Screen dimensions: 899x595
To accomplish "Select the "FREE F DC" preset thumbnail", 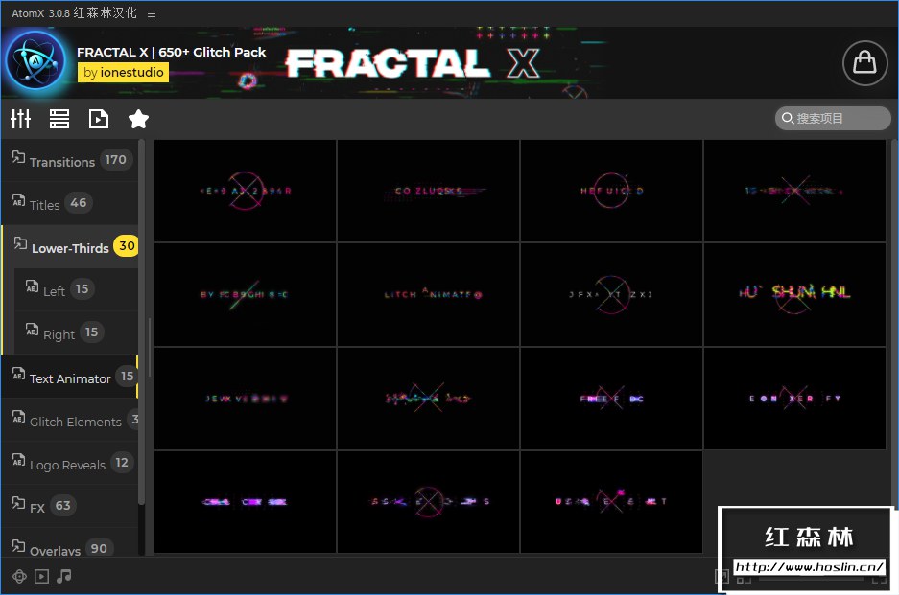I will 611,398.
